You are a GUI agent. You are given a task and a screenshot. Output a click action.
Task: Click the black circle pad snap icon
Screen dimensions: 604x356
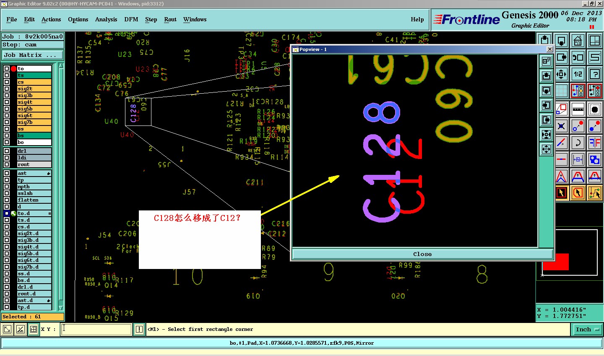tap(595, 109)
